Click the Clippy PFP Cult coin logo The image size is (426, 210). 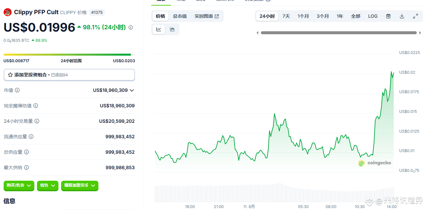tap(7, 13)
